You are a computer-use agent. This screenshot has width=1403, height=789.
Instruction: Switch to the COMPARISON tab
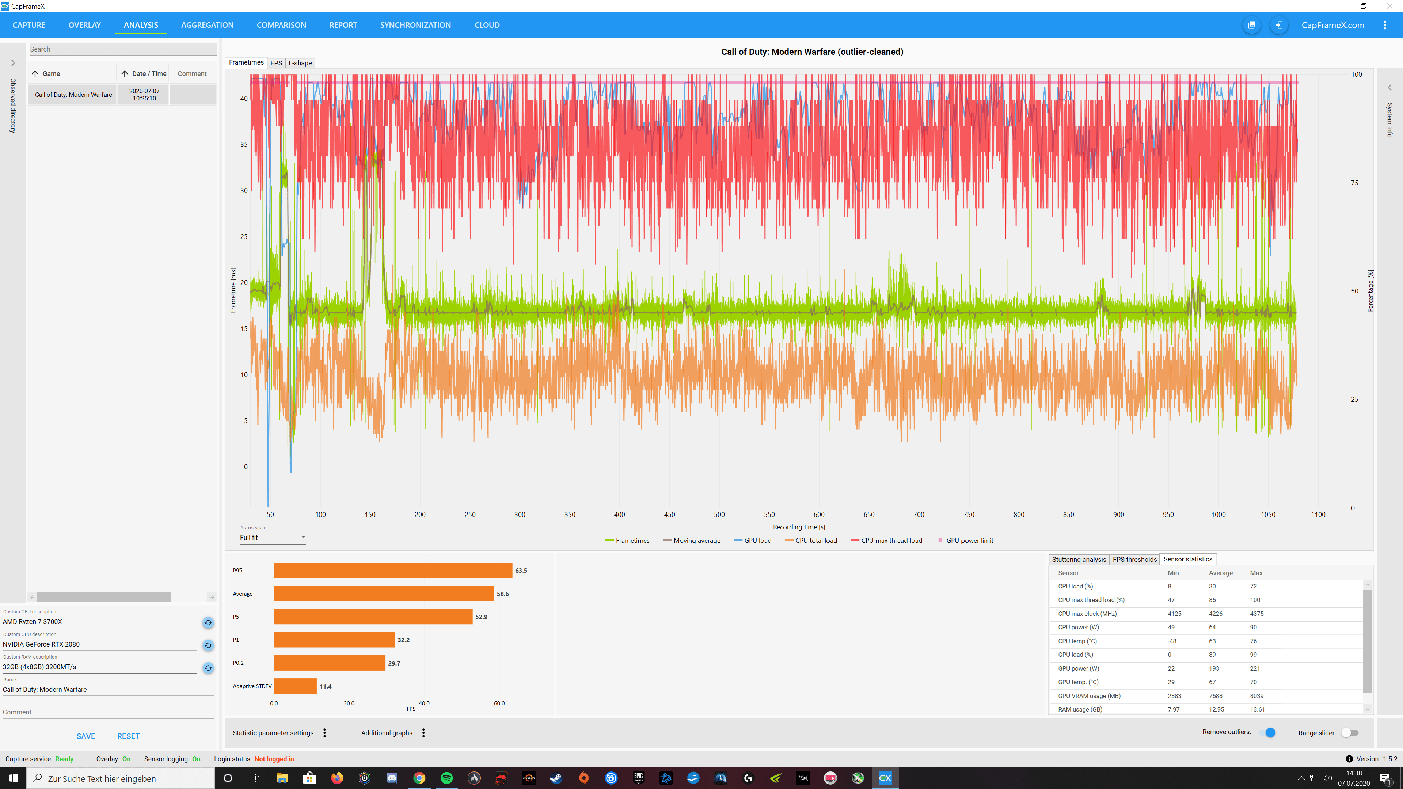[x=281, y=25]
